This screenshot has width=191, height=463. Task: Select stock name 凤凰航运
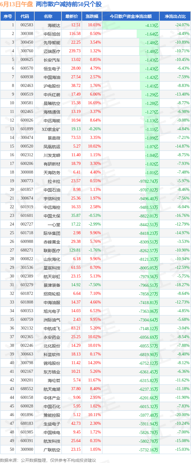[52, 146]
